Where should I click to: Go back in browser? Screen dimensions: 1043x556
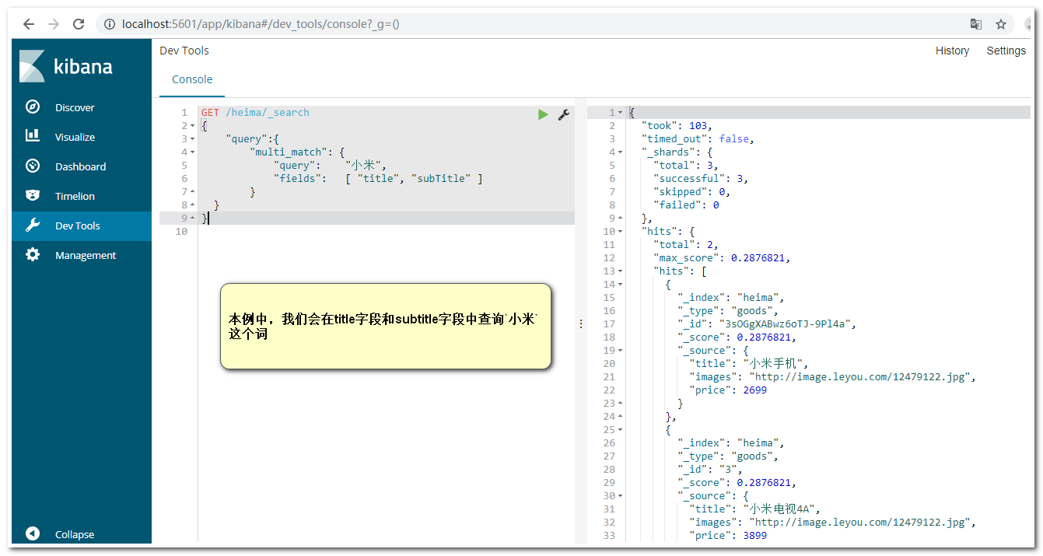(x=29, y=24)
